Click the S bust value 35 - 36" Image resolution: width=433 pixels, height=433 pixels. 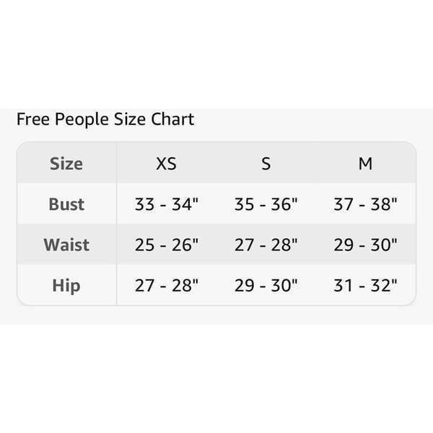tap(266, 204)
